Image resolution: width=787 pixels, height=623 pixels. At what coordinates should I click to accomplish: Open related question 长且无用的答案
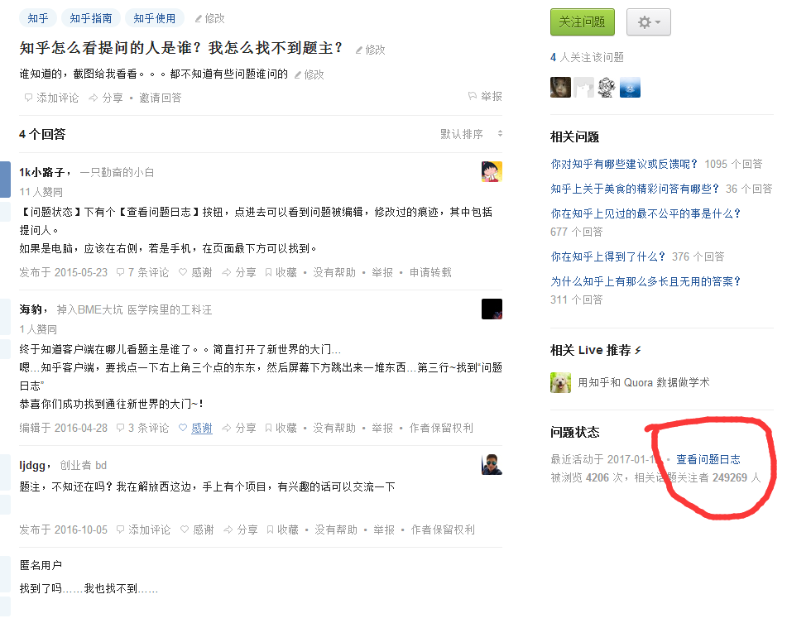[x=645, y=281]
